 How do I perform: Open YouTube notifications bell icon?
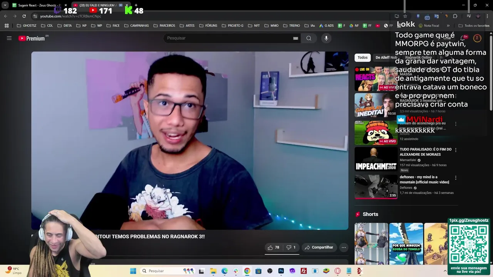tap(463, 38)
